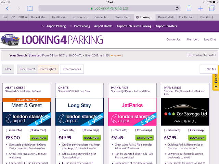
Task: Expand more info for Car Storage Ltd
Action: click(172, 130)
